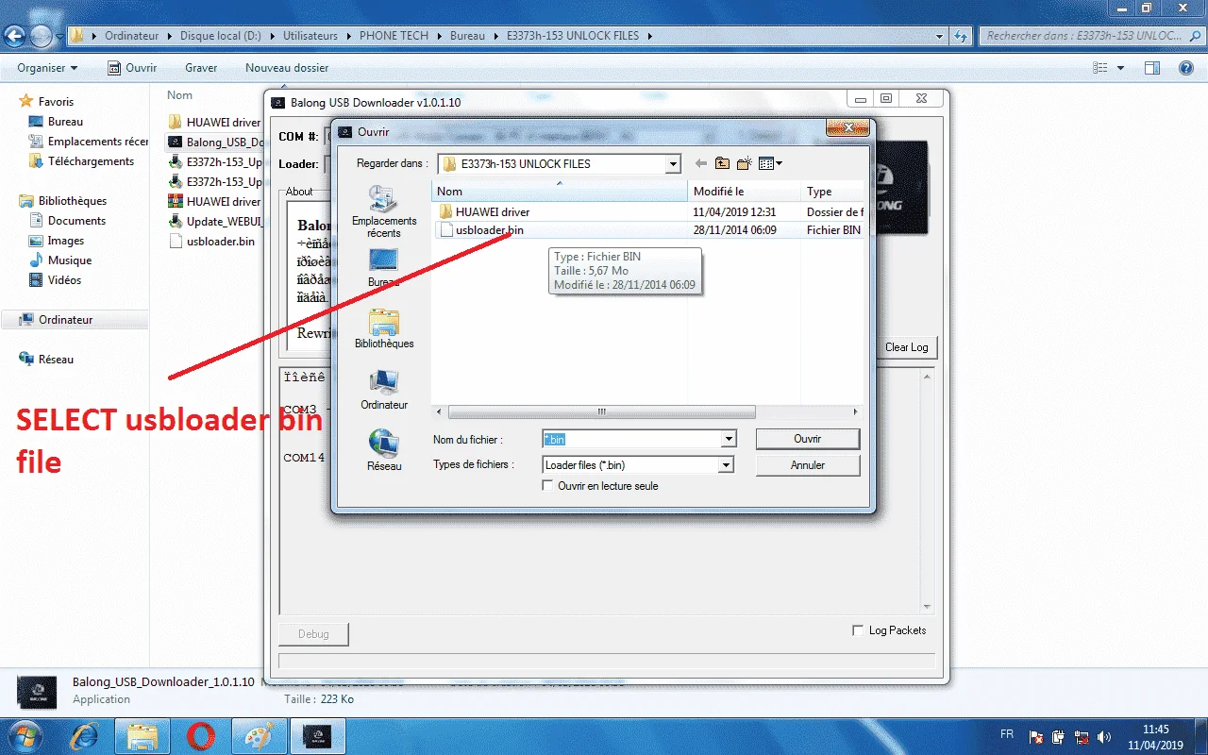Open the Organiser dropdown menu

[x=47, y=68]
